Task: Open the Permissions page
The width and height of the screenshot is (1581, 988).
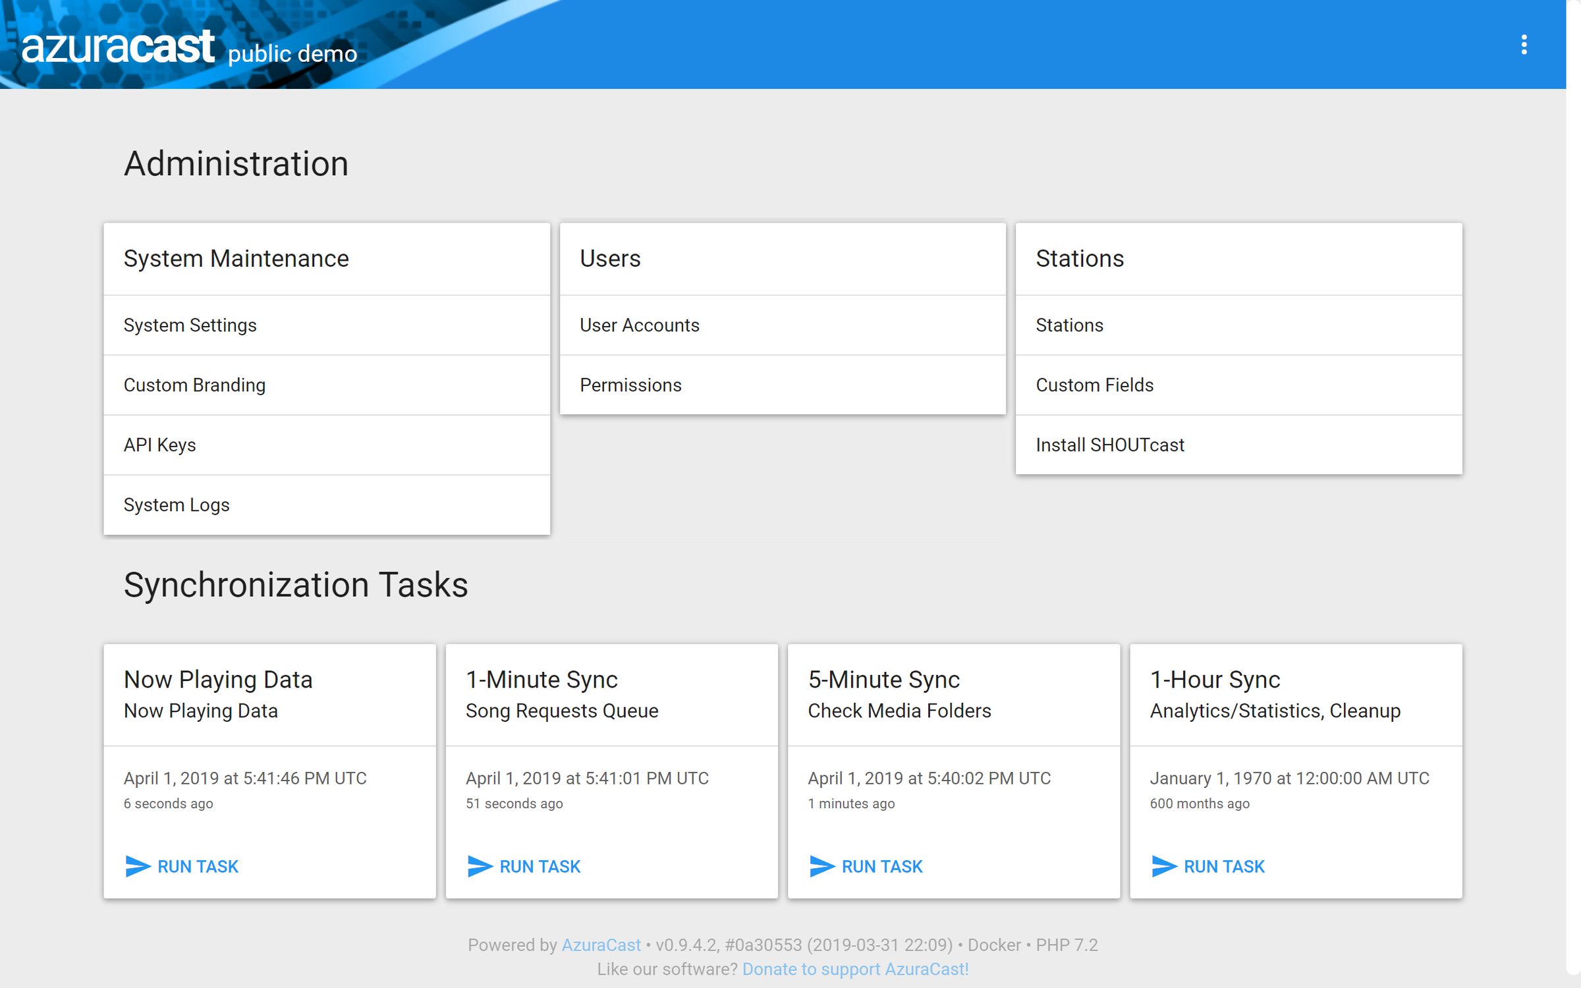Action: [x=630, y=385]
